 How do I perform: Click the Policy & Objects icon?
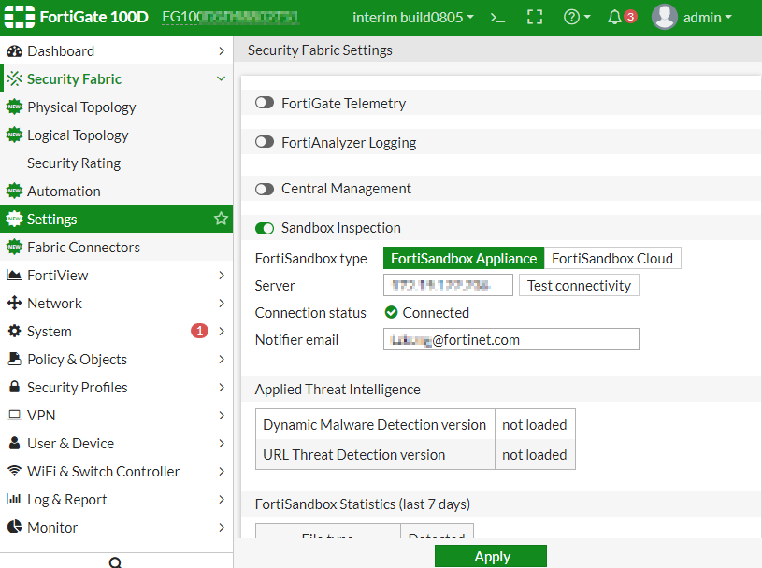(x=15, y=359)
